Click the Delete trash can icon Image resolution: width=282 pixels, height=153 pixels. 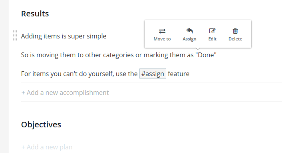click(x=235, y=31)
